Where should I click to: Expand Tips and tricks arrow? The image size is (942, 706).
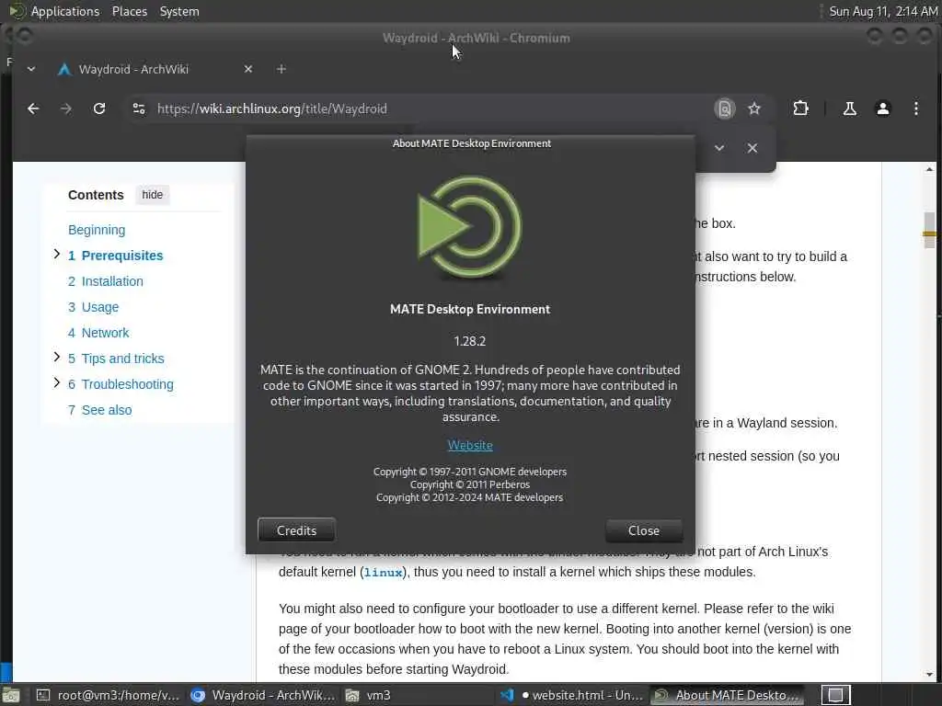56,358
